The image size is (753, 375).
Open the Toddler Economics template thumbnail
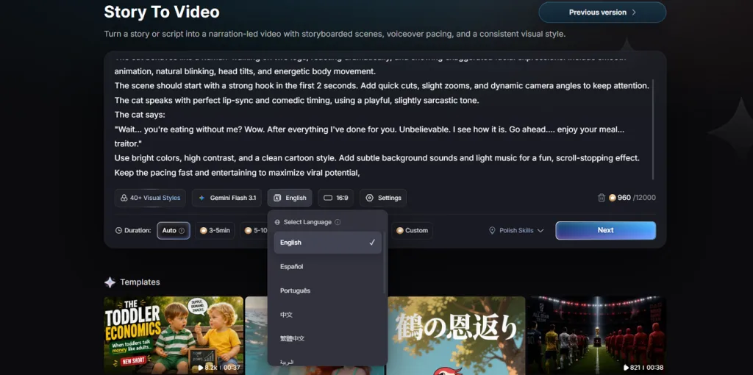click(x=174, y=335)
